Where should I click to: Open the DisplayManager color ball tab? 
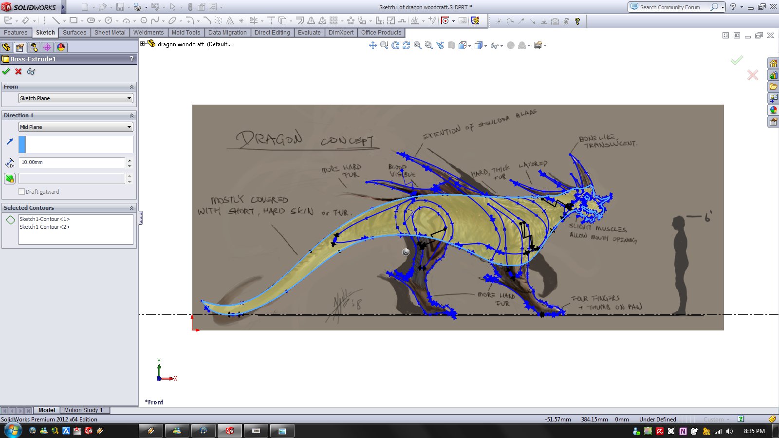pos(61,47)
